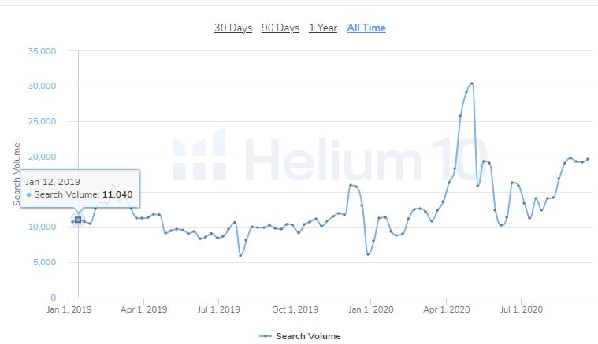
Task: Click the last data point on the line
Action: tap(588, 159)
